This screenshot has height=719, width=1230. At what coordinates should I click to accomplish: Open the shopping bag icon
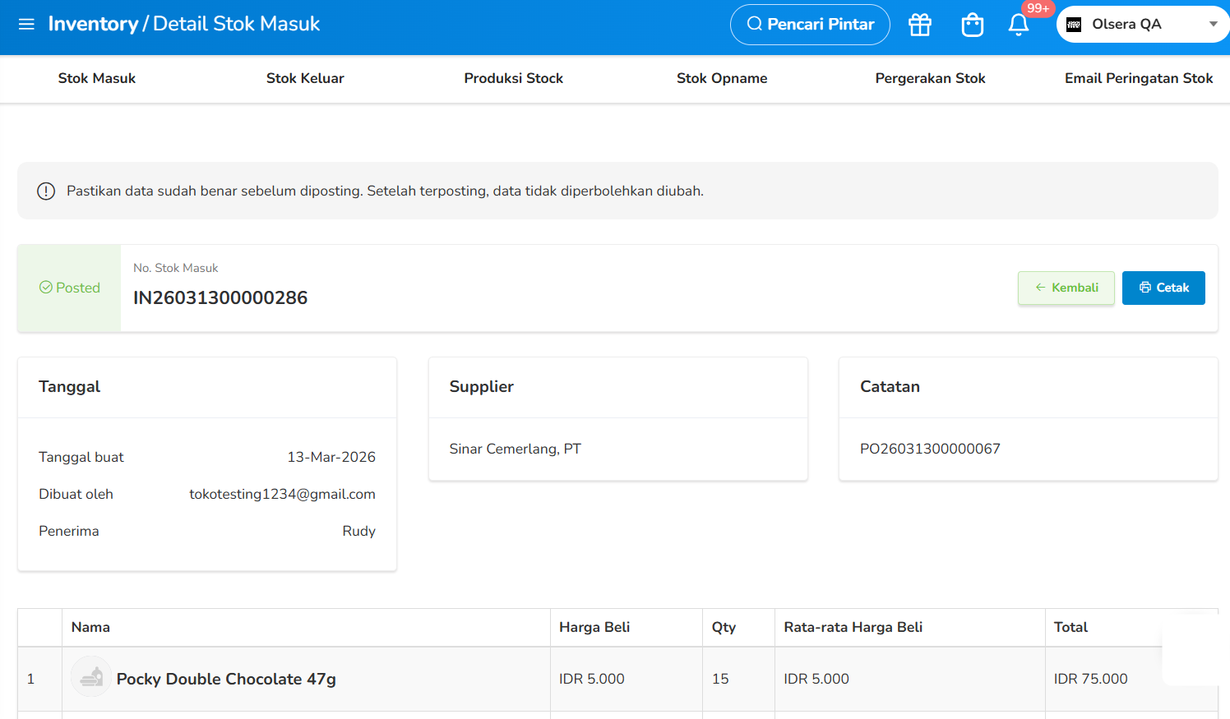pyautogui.click(x=973, y=25)
